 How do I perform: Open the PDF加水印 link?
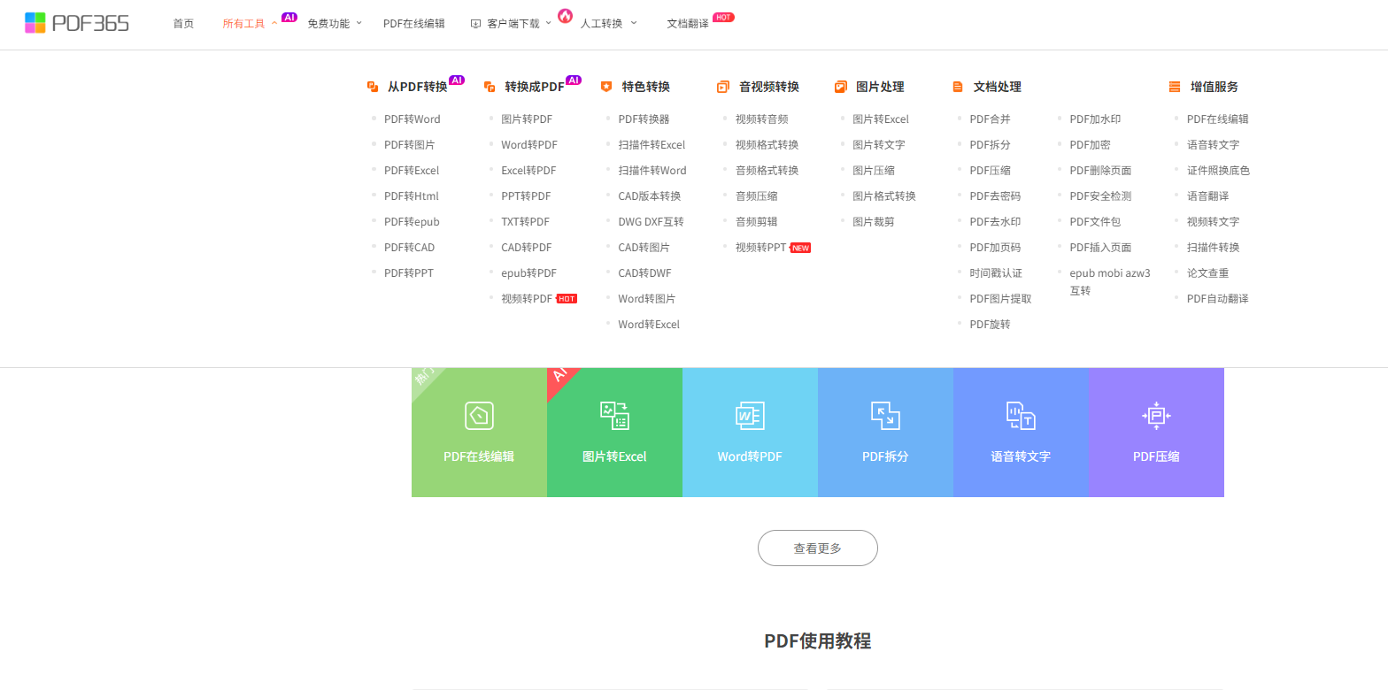point(1094,119)
